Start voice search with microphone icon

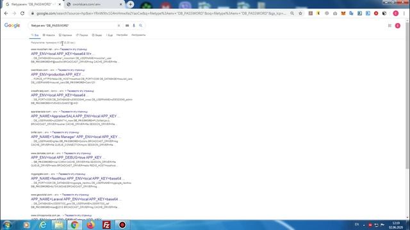tap(134, 26)
